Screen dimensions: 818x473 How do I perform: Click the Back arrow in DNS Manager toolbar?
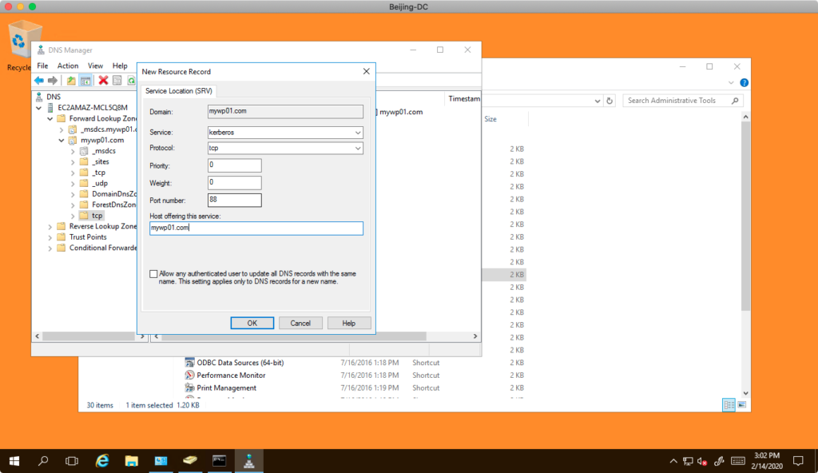pyautogui.click(x=38, y=81)
